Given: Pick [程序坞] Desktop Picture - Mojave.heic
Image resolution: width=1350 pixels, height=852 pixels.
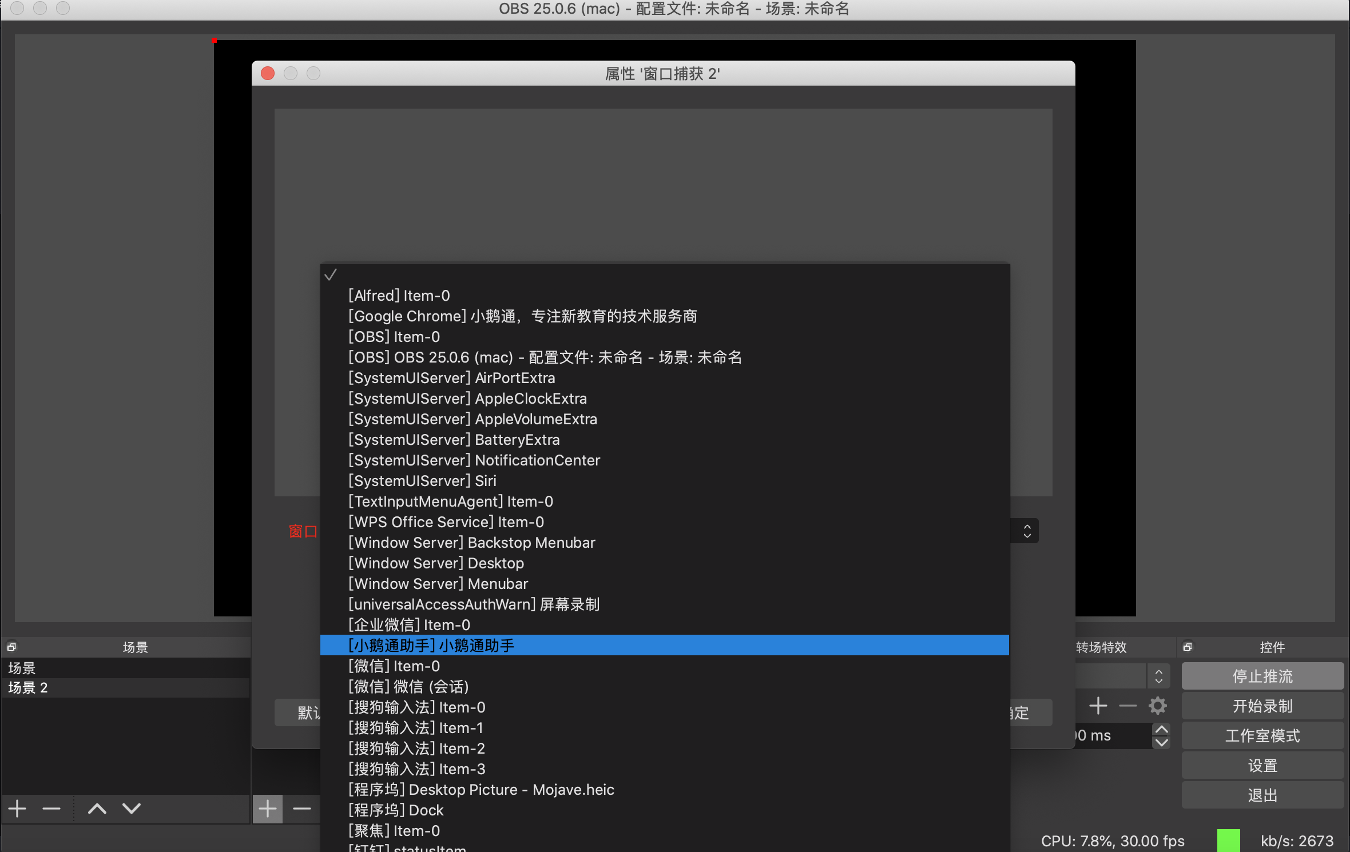Looking at the screenshot, I should [x=665, y=790].
